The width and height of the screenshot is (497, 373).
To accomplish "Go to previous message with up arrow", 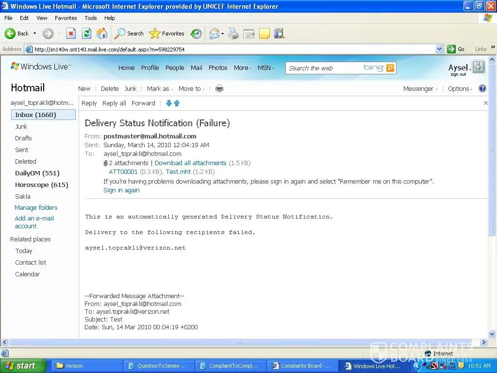I will click(x=177, y=103).
